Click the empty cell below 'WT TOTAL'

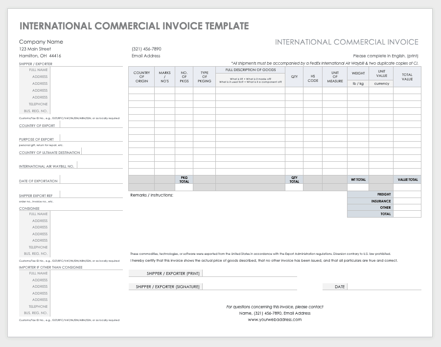(358, 187)
